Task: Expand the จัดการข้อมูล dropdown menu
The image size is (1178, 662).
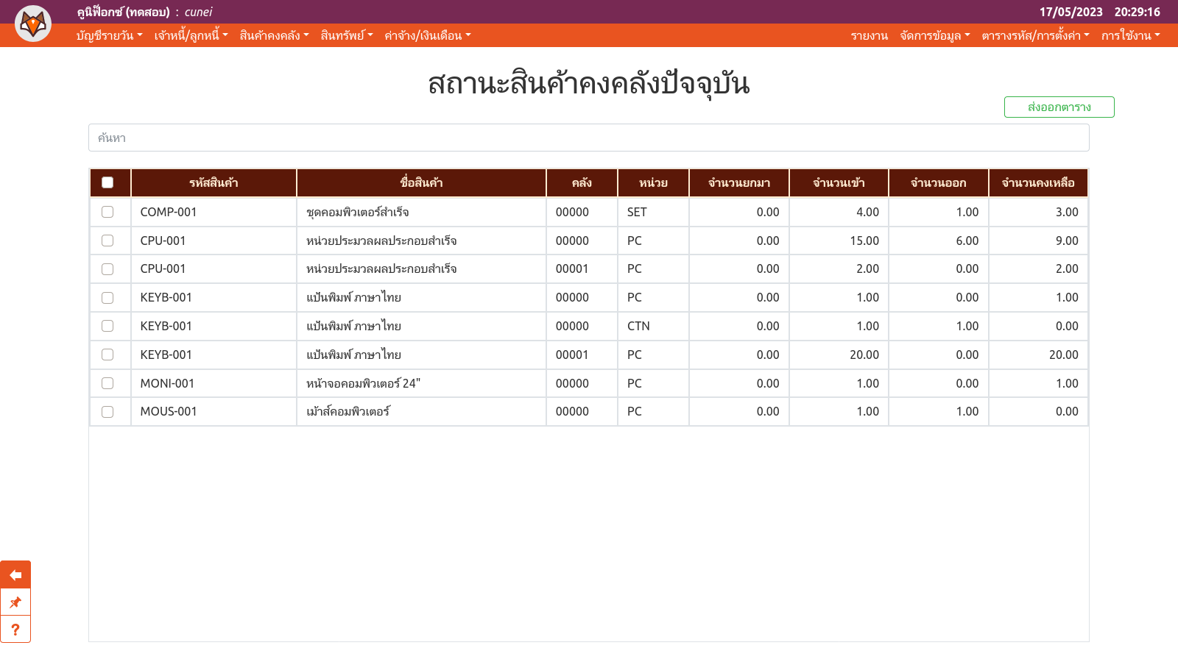Action: [934, 35]
